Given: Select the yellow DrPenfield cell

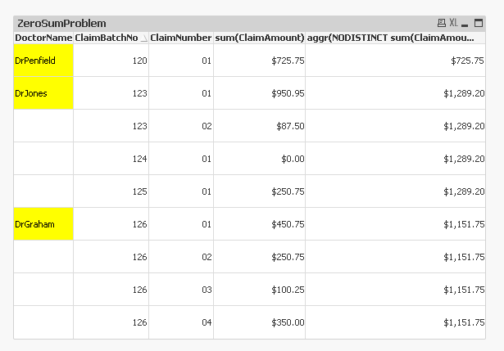Looking at the screenshot, I should tap(43, 61).
